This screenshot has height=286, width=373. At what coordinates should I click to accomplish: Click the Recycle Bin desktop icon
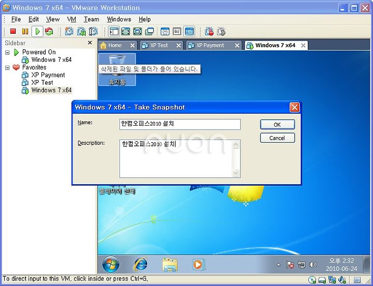(x=117, y=70)
